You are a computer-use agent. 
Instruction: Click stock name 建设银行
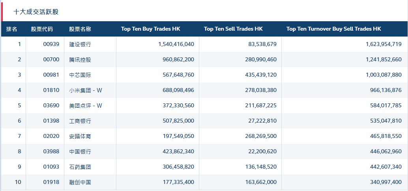tap(80, 44)
